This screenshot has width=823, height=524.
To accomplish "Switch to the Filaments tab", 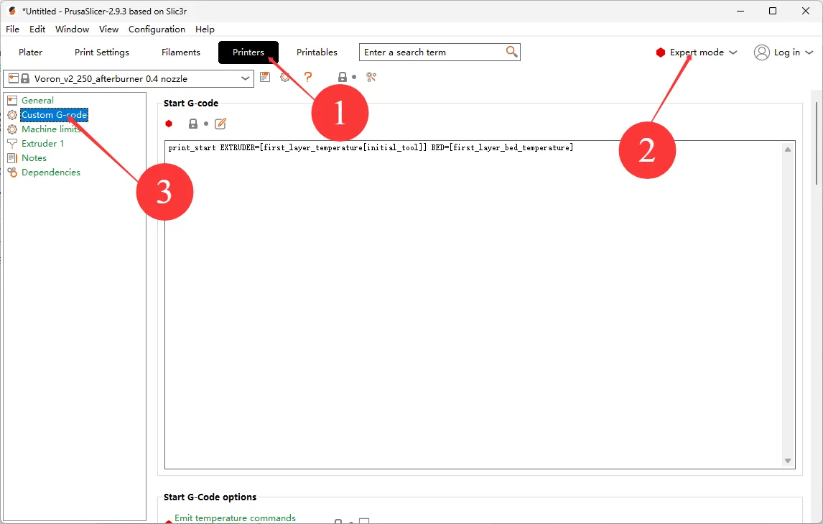I will click(181, 52).
